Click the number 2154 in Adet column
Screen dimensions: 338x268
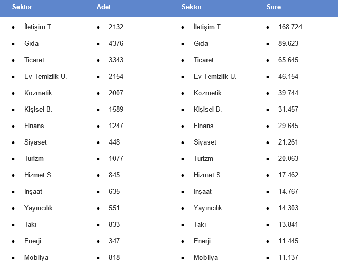coord(116,76)
